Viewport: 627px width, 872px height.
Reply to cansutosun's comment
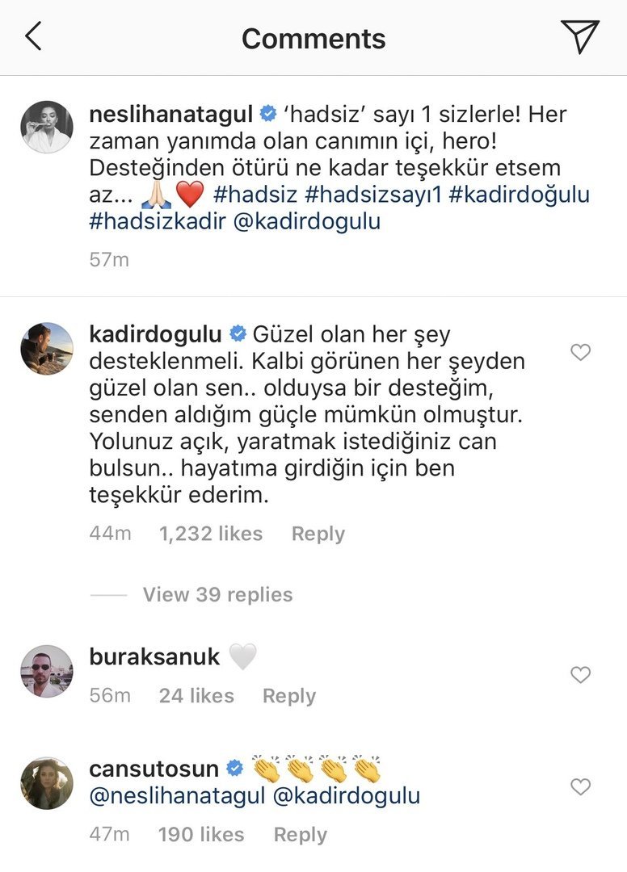[x=301, y=835]
